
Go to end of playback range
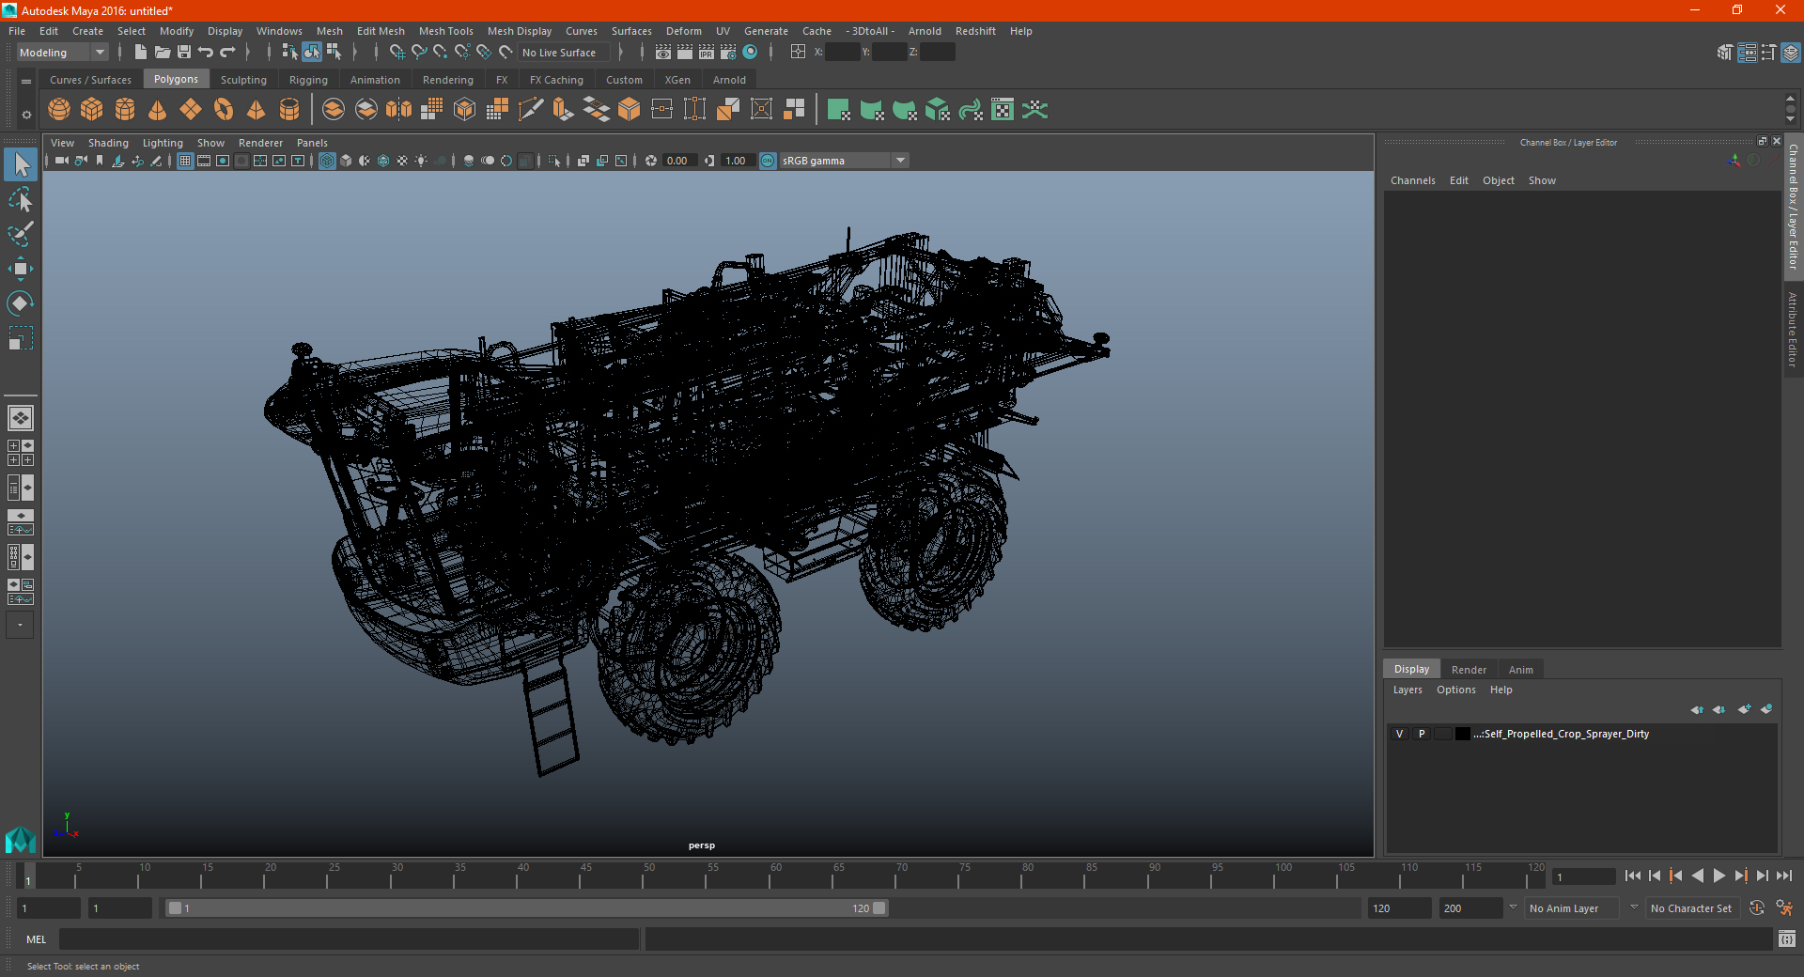[1784, 876]
